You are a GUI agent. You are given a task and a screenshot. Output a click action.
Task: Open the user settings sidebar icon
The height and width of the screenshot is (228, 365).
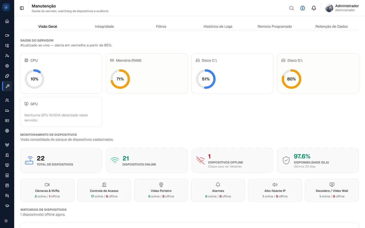coord(7,56)
